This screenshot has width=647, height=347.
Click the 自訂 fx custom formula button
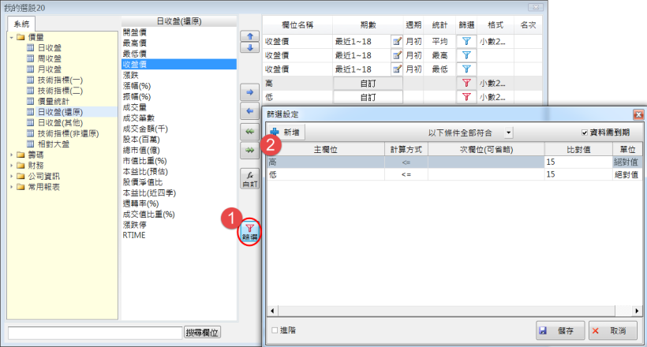[x=249, y=178]
